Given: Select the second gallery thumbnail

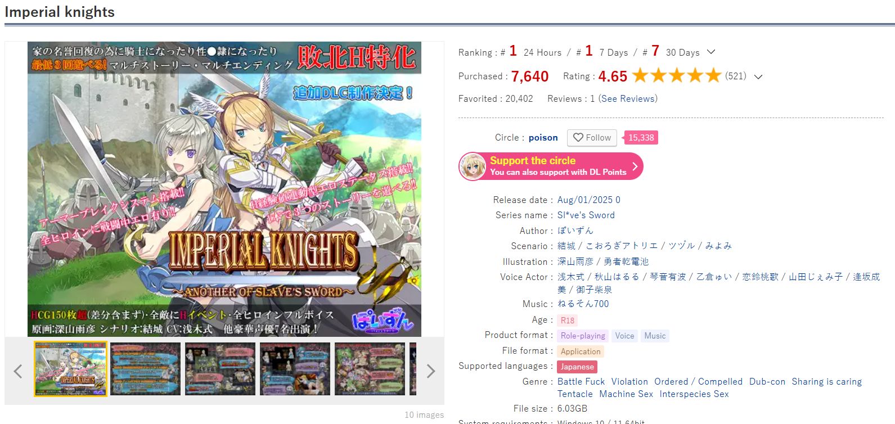Looking at the screenshot, I should (146, 369).
